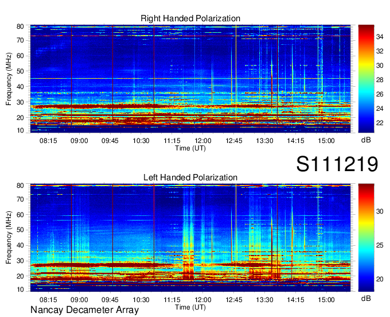The image size is (390, 317).
Task: Click Time (UT) label under Right Handed plot
Action: click(x=190, y=148)
